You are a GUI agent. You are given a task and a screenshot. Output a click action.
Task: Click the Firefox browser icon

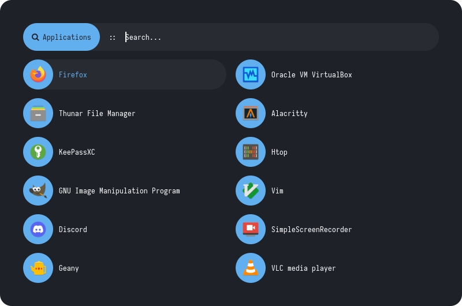38,74
